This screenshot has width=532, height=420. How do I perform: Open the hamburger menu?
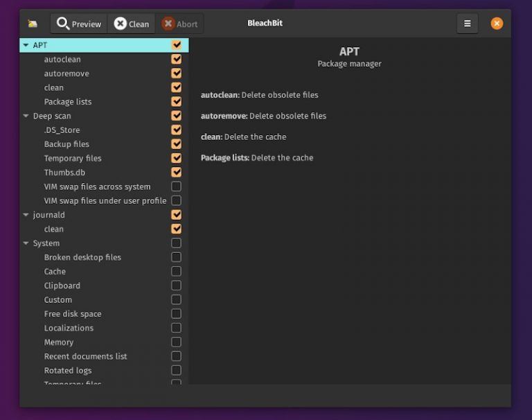click(467, 24)
